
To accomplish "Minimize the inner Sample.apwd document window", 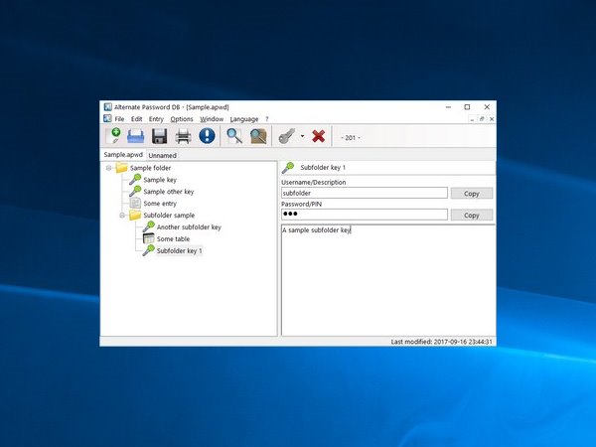I will tap(472, 119).
